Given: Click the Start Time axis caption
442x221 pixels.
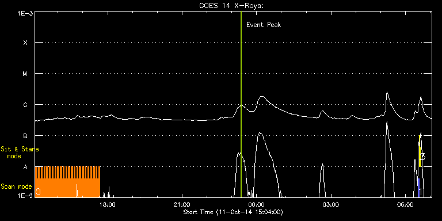Looking at the screenshot, I should [x=233, y=212].
